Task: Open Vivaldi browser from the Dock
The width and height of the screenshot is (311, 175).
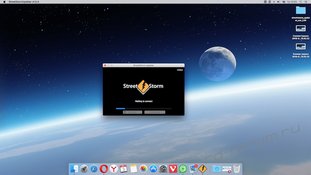Action: coord(173,169)
